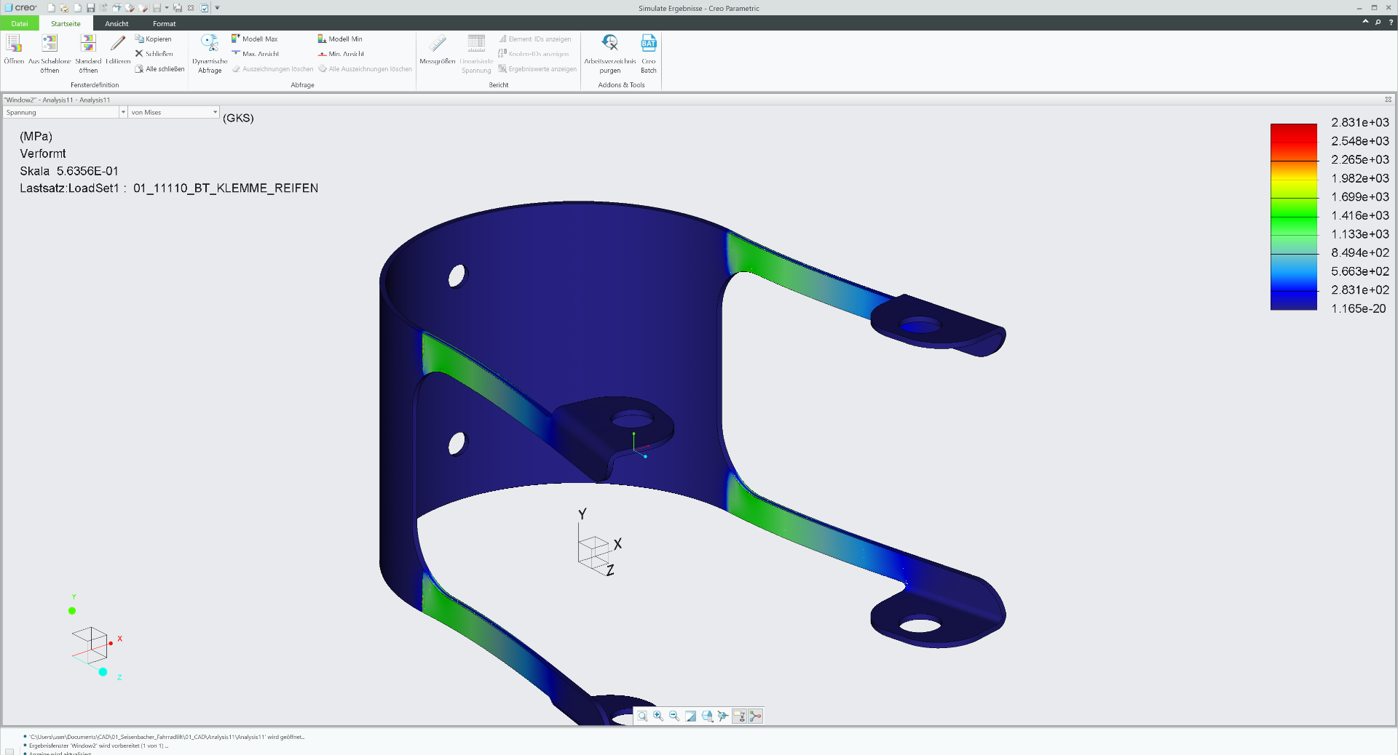Click the grayed Knoten-IDs anzeigen button
Viewport: 1398px width, 755px height.
[x=534, y=54]
